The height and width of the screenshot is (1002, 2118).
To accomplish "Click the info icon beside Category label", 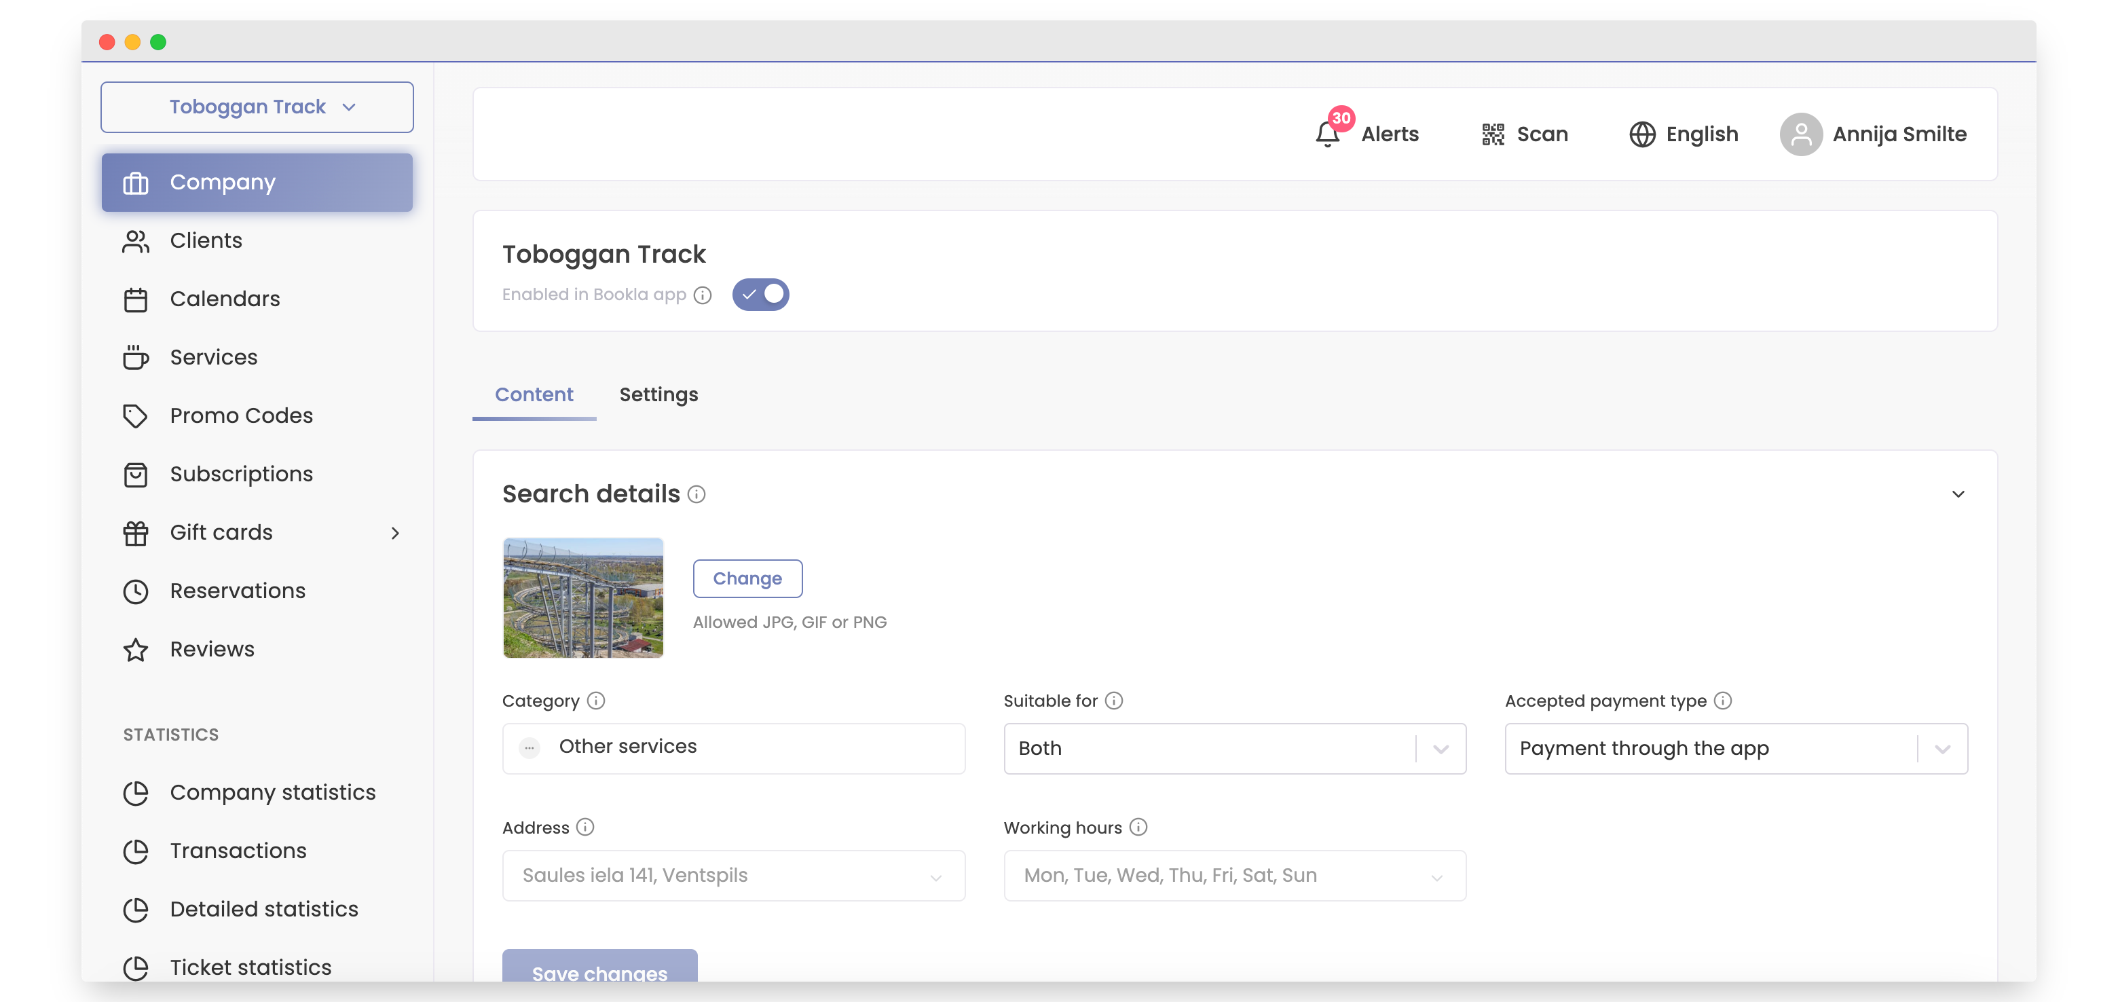I will pyautogui.click(x=596, y=701).
